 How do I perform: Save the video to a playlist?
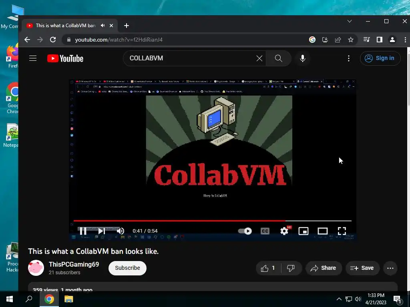(x=362, y=268)
